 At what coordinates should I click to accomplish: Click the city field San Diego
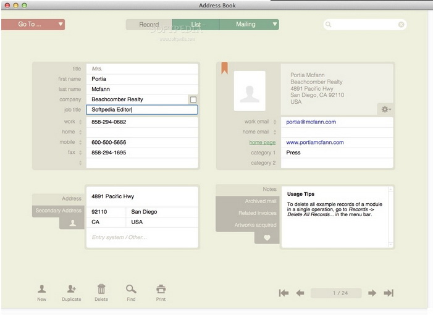point(162,212)
